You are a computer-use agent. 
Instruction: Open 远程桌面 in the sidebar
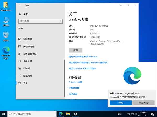click(x=27, y=76)
